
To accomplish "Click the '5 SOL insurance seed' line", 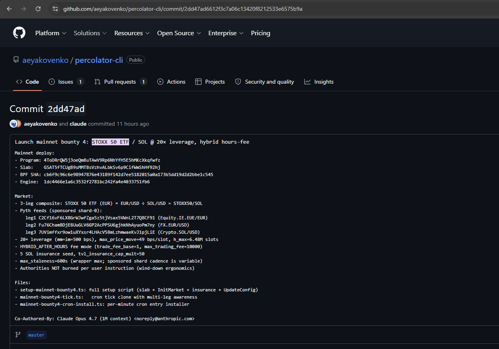I will (79, 254).
